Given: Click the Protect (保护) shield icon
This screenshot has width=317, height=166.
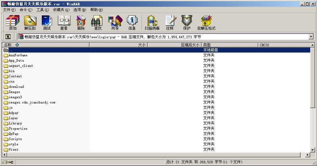Looking at the screenshot, I should [x=187, y=22].
